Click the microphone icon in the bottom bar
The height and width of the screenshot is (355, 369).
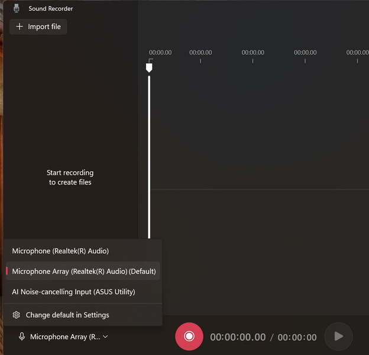pyautogui.click(x=22, y=337)
